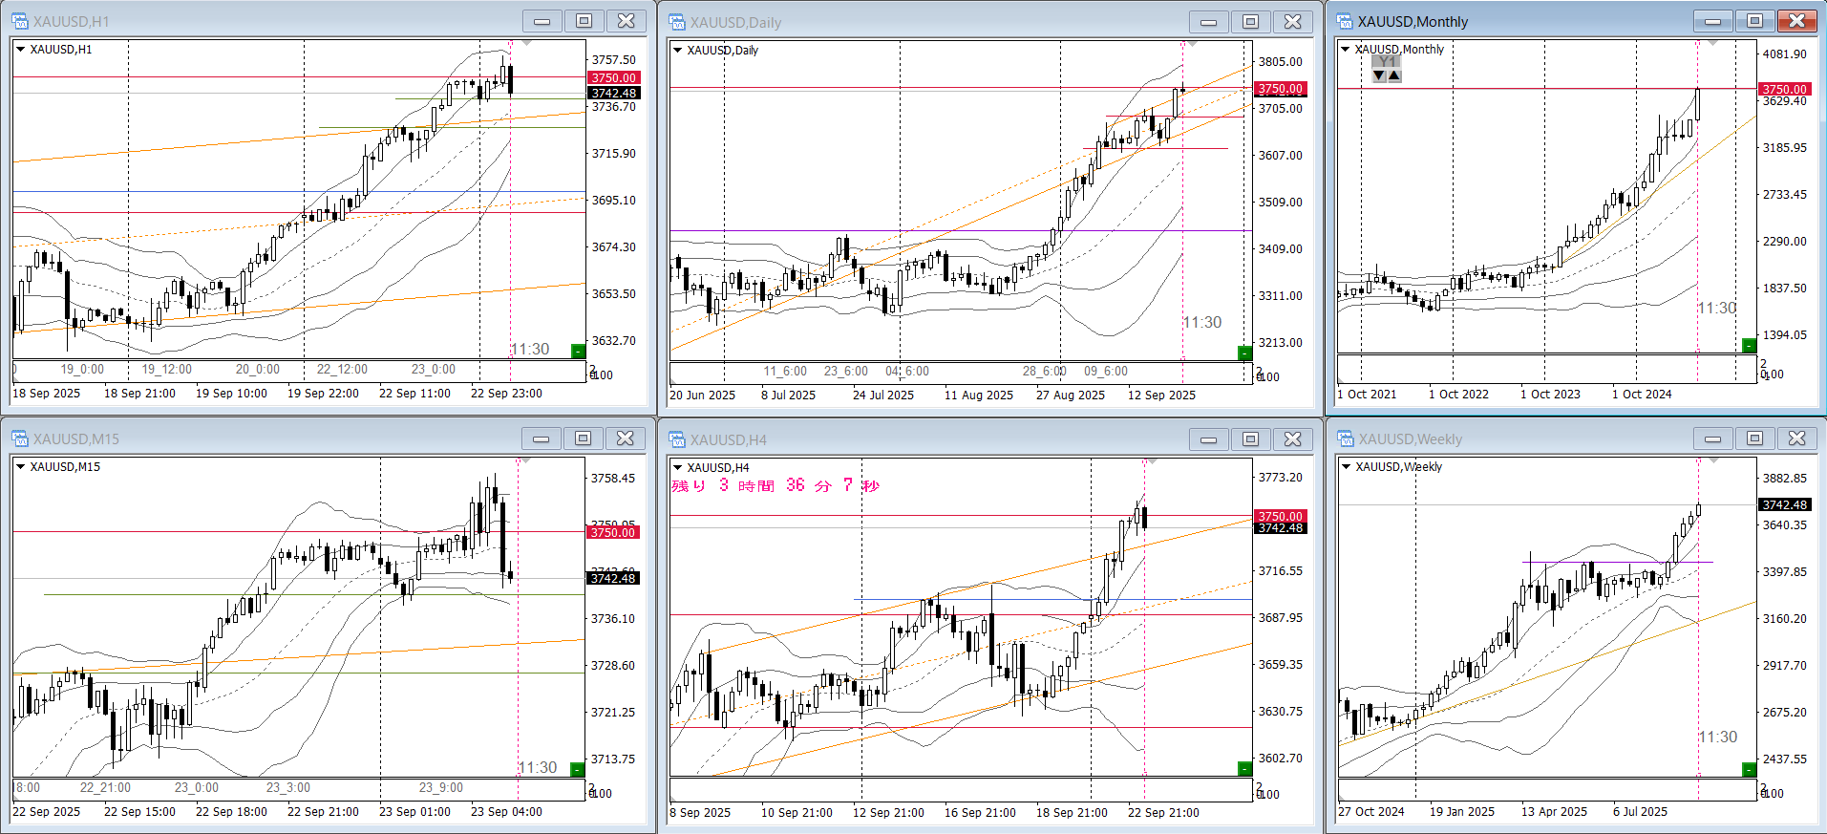Click the XAUUSD,M15 window title icon

(x=19, y=438)
